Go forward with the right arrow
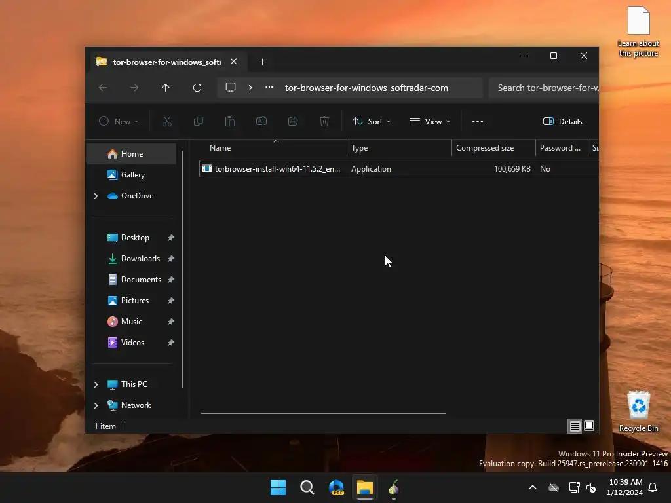 point(134,88)
